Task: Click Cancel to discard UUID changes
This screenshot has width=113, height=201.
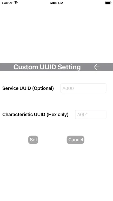Action: coord(76,140)
